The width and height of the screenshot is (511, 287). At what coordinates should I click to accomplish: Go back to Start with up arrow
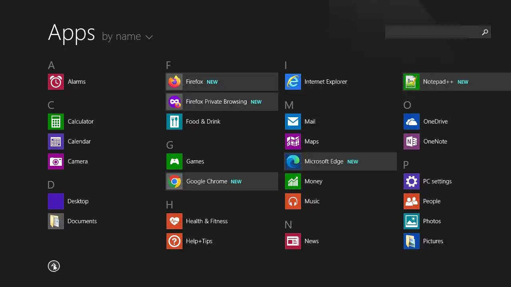point(53,266)
